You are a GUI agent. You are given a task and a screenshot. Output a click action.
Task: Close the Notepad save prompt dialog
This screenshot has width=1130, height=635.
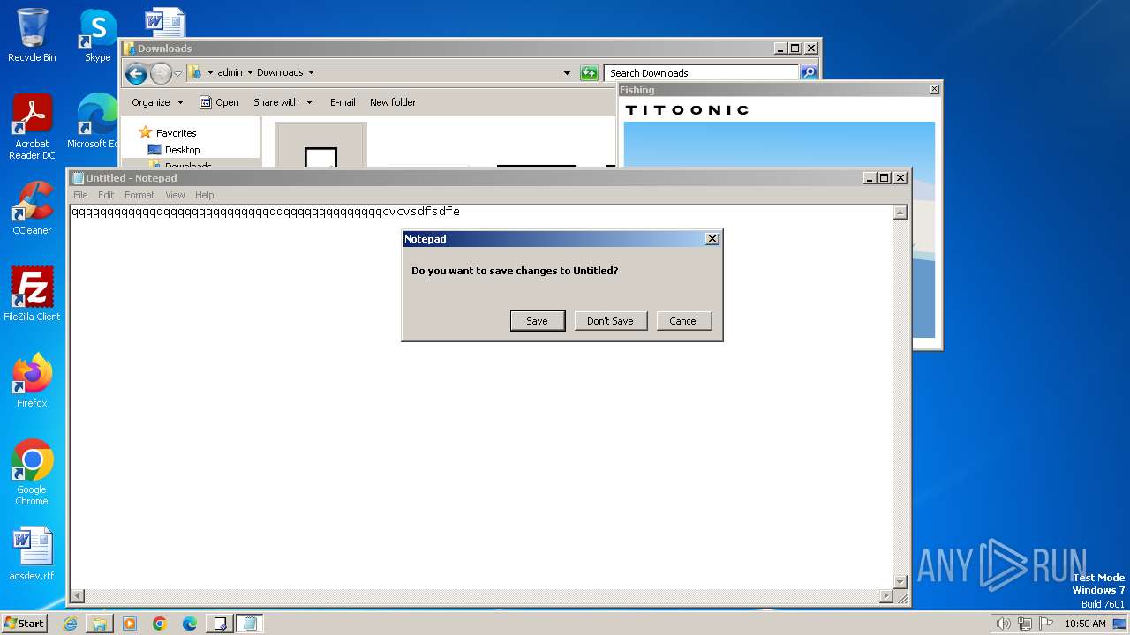coord(712,239)
